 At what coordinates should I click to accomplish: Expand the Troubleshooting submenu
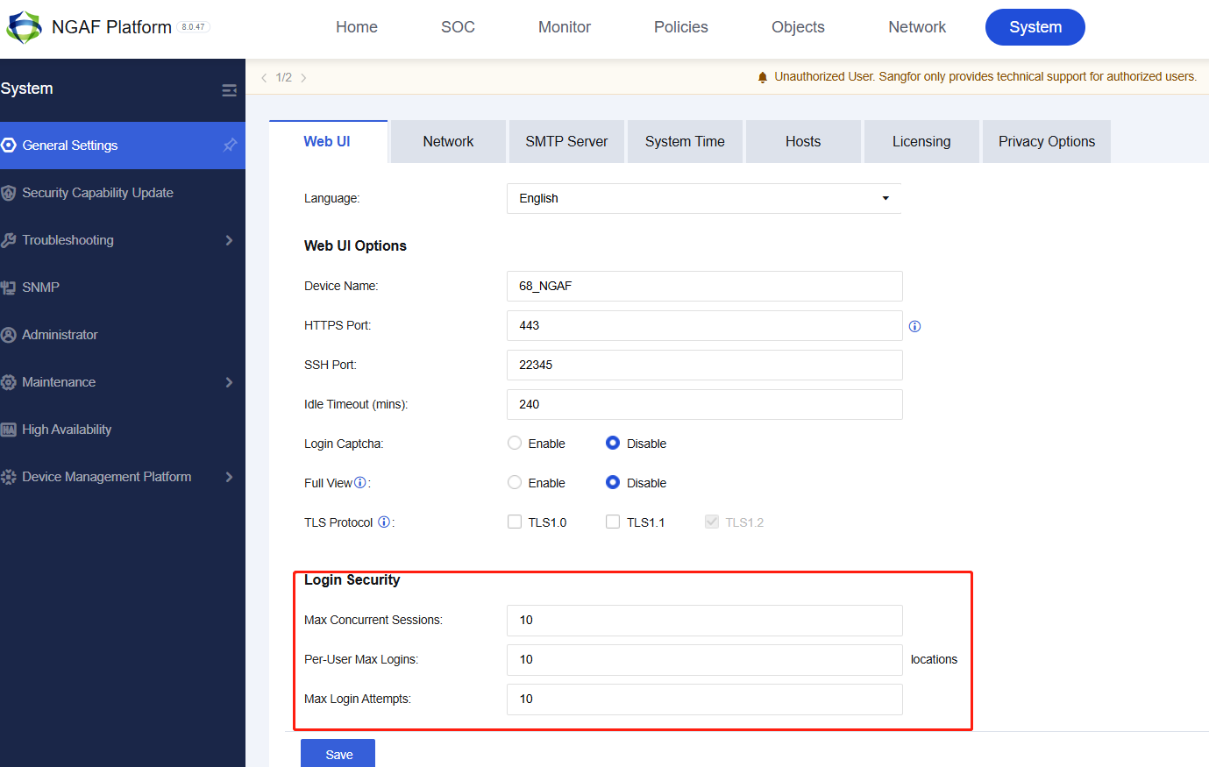coord(229,240)
